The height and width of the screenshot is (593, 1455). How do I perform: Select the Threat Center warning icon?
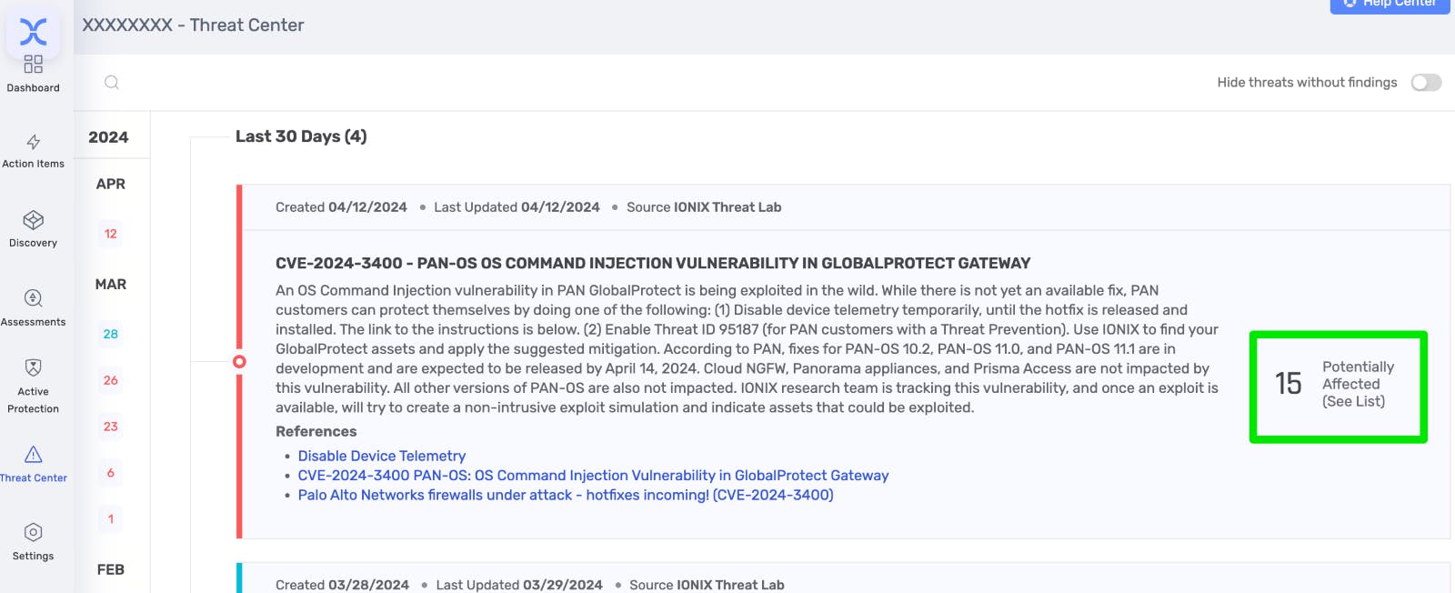pos(34,455)
